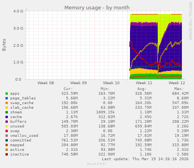Click the 'Bytes' y-axis label
This screenshot has height=168, width=194.
click(4, 45)
